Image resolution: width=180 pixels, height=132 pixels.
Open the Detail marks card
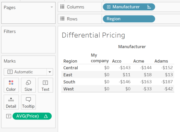[x=11, y=102]
